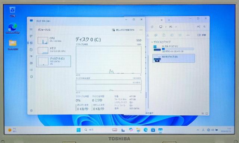The height and width of the screenshot is (143, 239).
Task: Click PC breadcrumb in Explorer address bar
Action: [171, 27]
